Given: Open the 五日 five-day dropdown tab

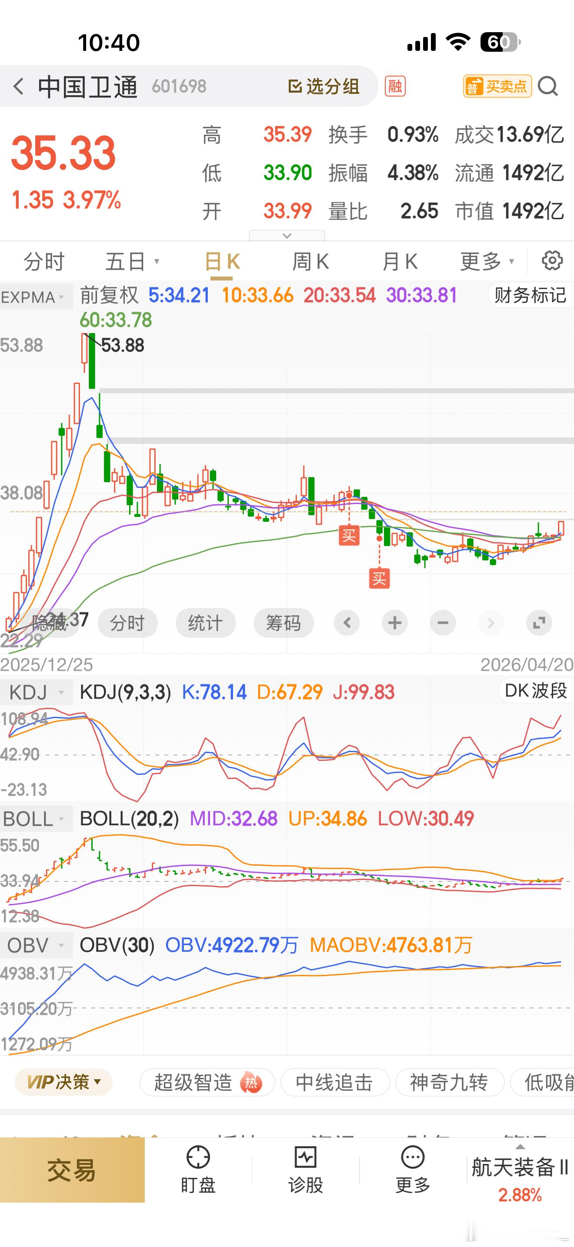Looking at the screenshot, I should point(132,262).
